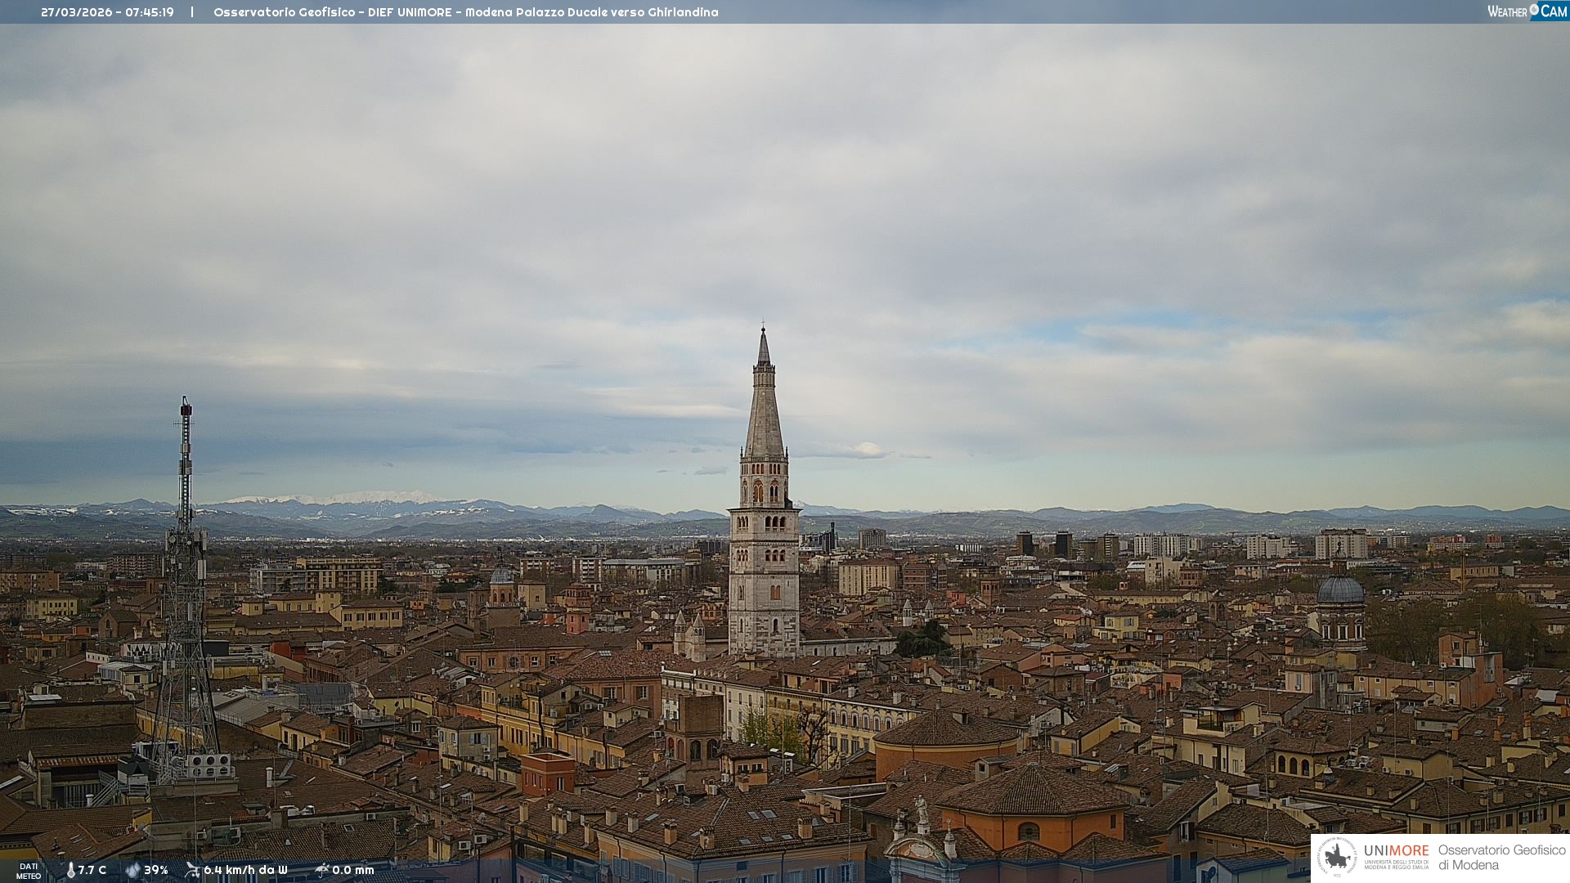Click the 6.4 km/h da W wind reading
This screenshot has height=883, width=1570.
click(245, 870)
